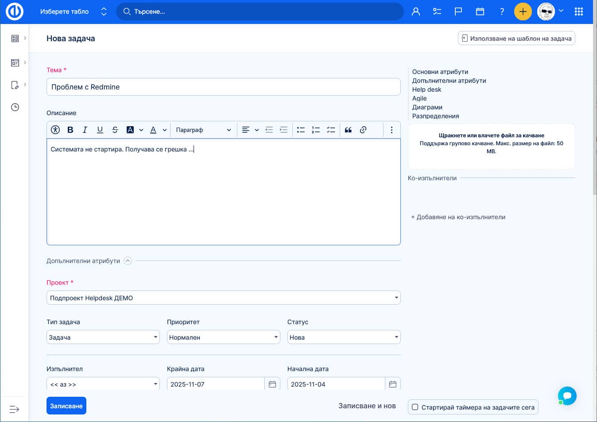
Task: Increase indent in editor toolbar
Action: 284,130
